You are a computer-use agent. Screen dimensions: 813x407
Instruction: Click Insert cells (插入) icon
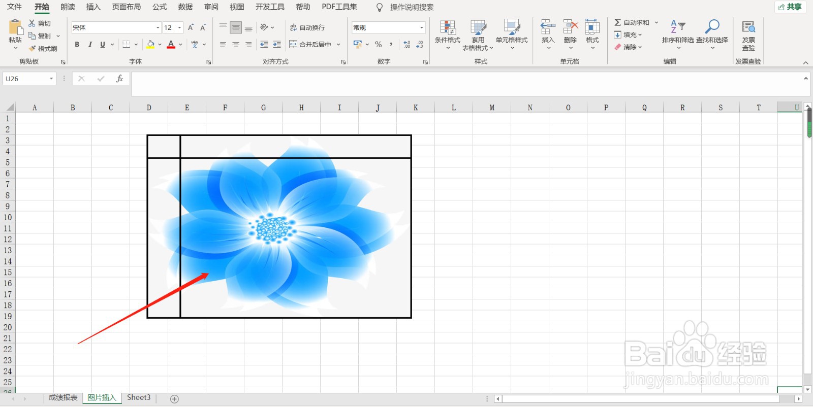[x=548, y=27]
